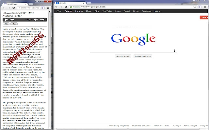Viewport: 209px width, 130px height.
Task: Click the https://www.google.com address bar
Action: pos(133,7)
